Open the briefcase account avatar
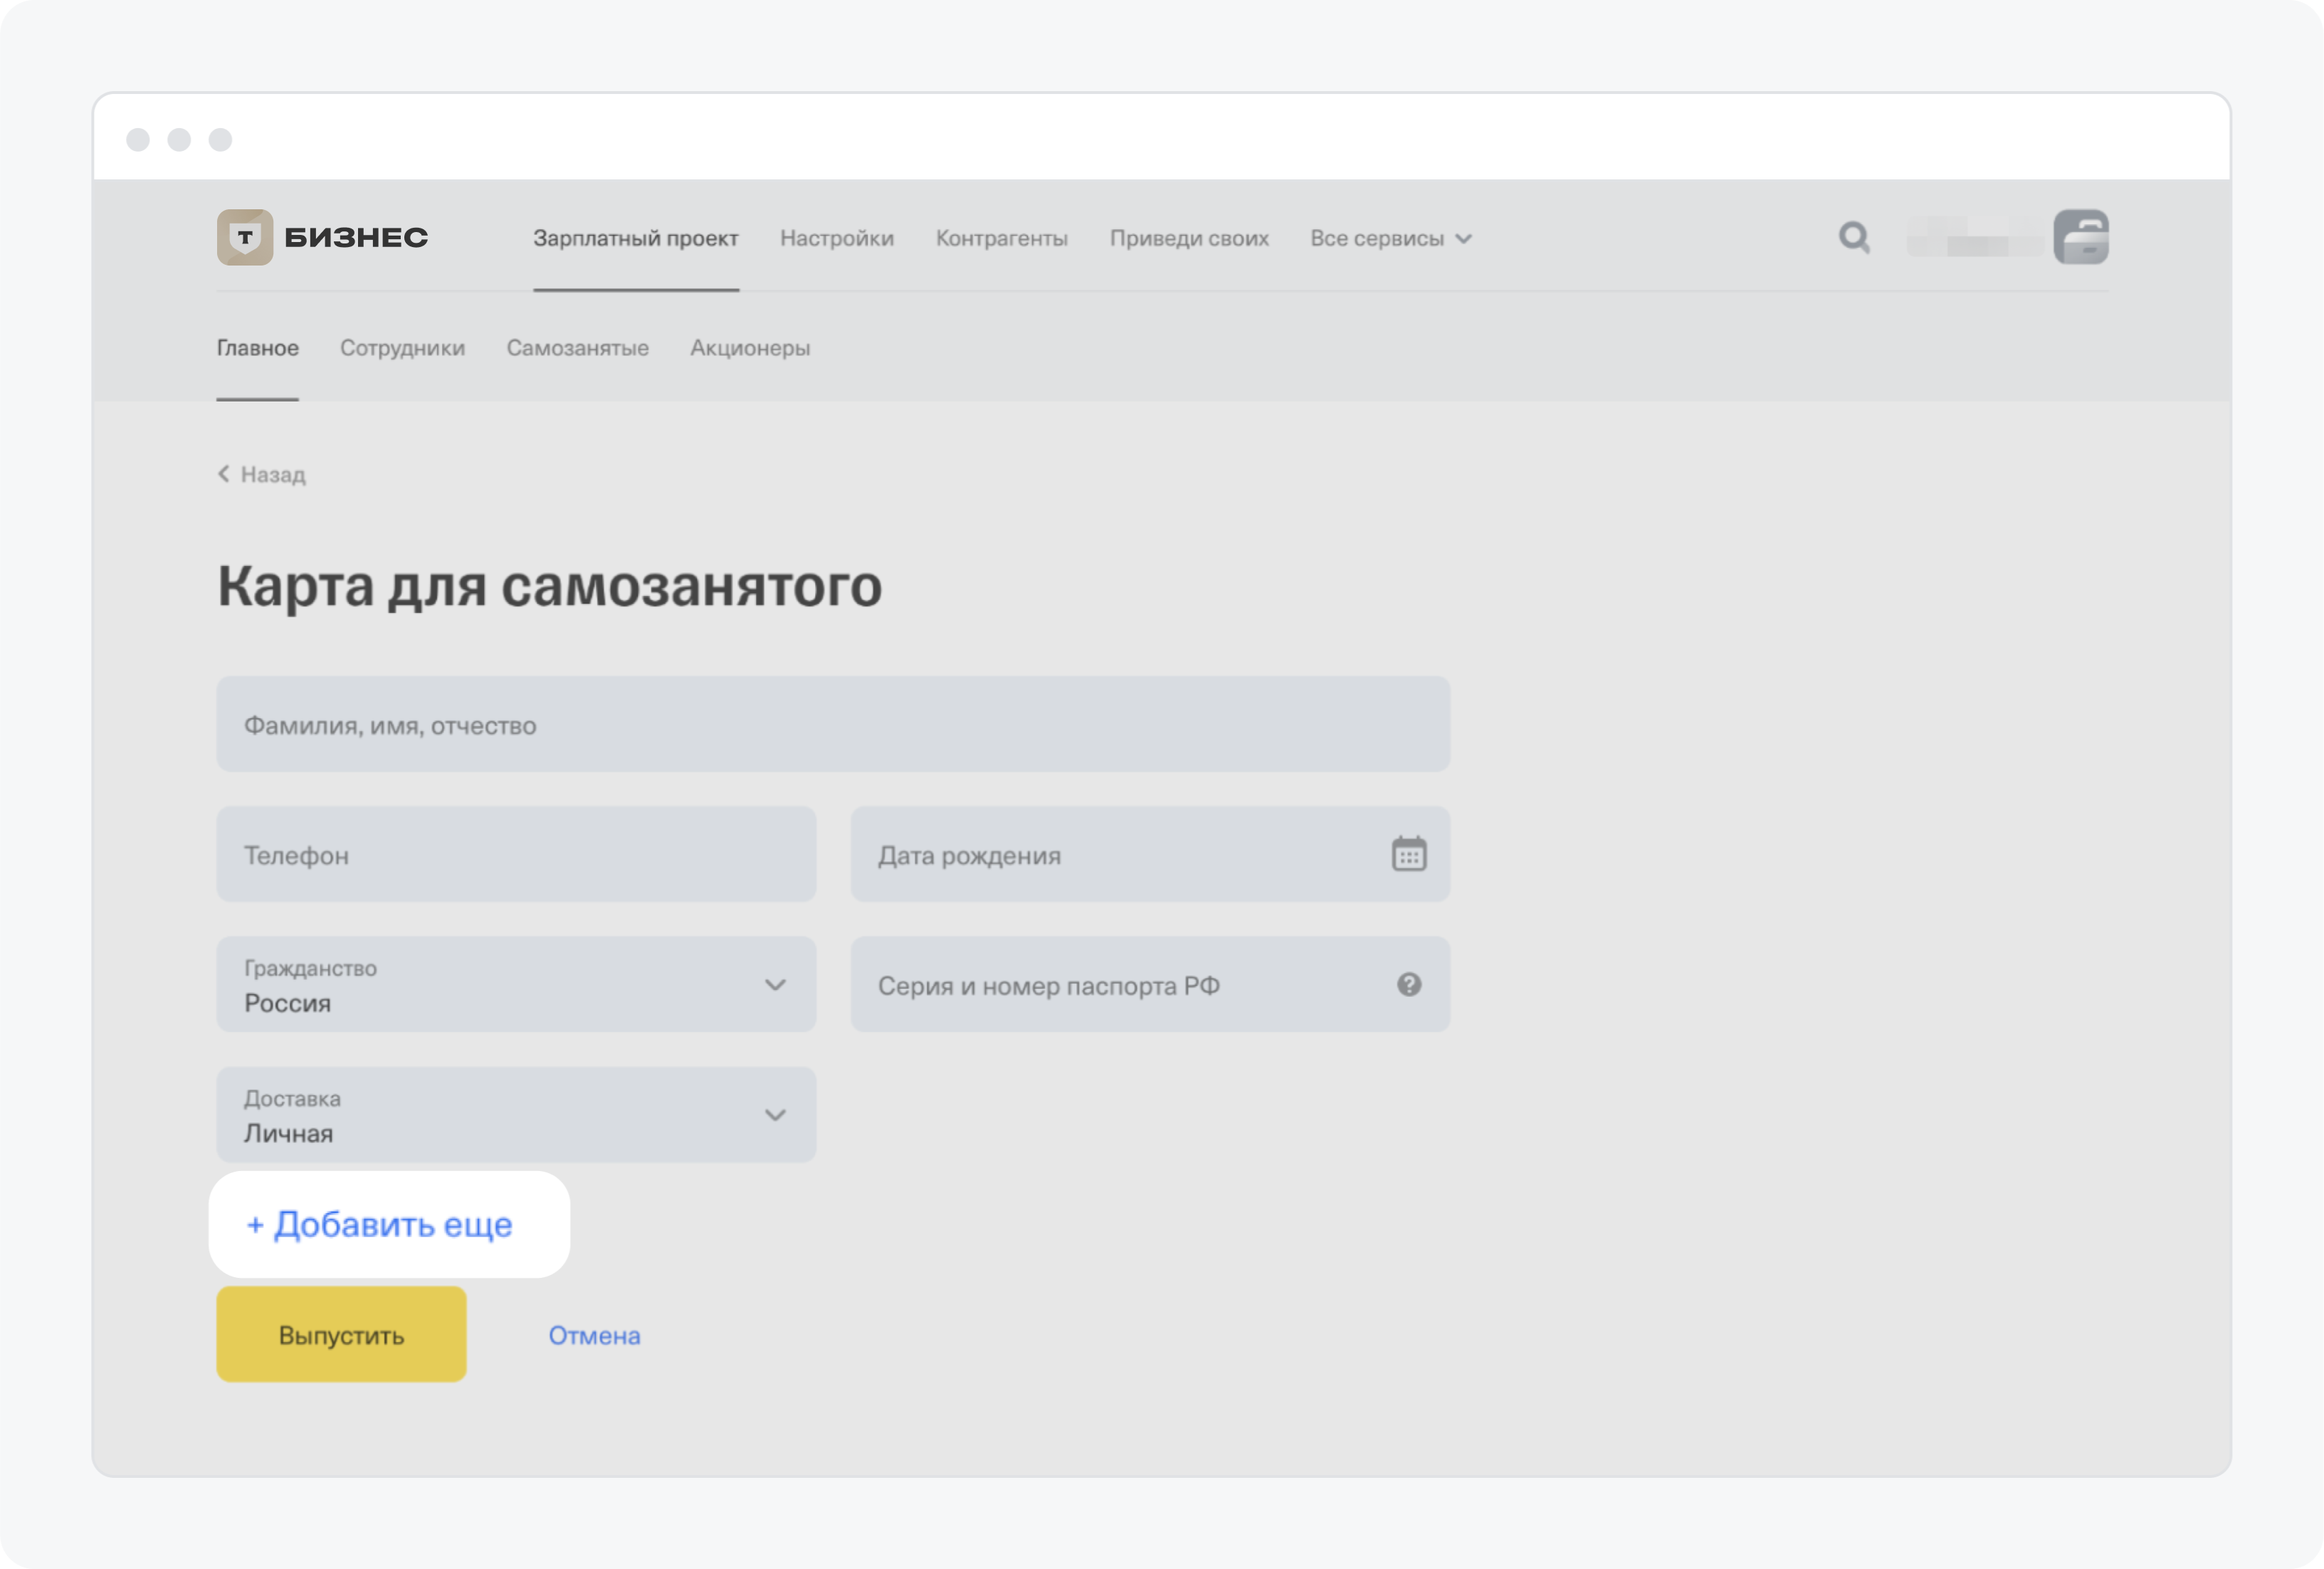The width and height of the screenshot is (2324, 1569). pos(2081,237)
